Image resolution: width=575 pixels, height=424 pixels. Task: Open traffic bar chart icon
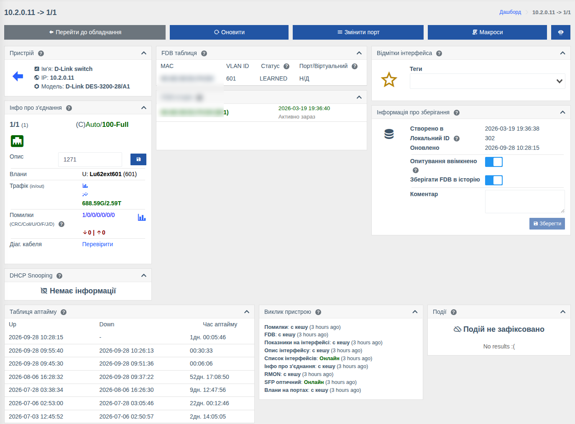tap(85, 186)
